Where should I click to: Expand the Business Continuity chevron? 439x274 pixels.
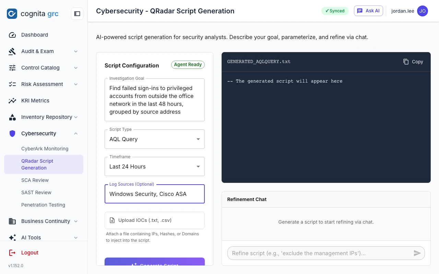click(x=76, y=221)
